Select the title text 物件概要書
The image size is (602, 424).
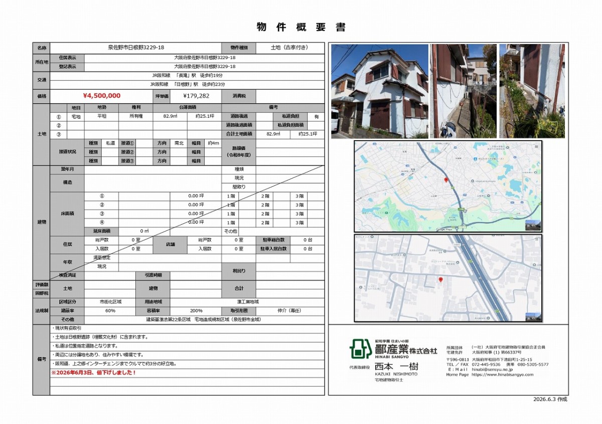(x=301, y=27)
